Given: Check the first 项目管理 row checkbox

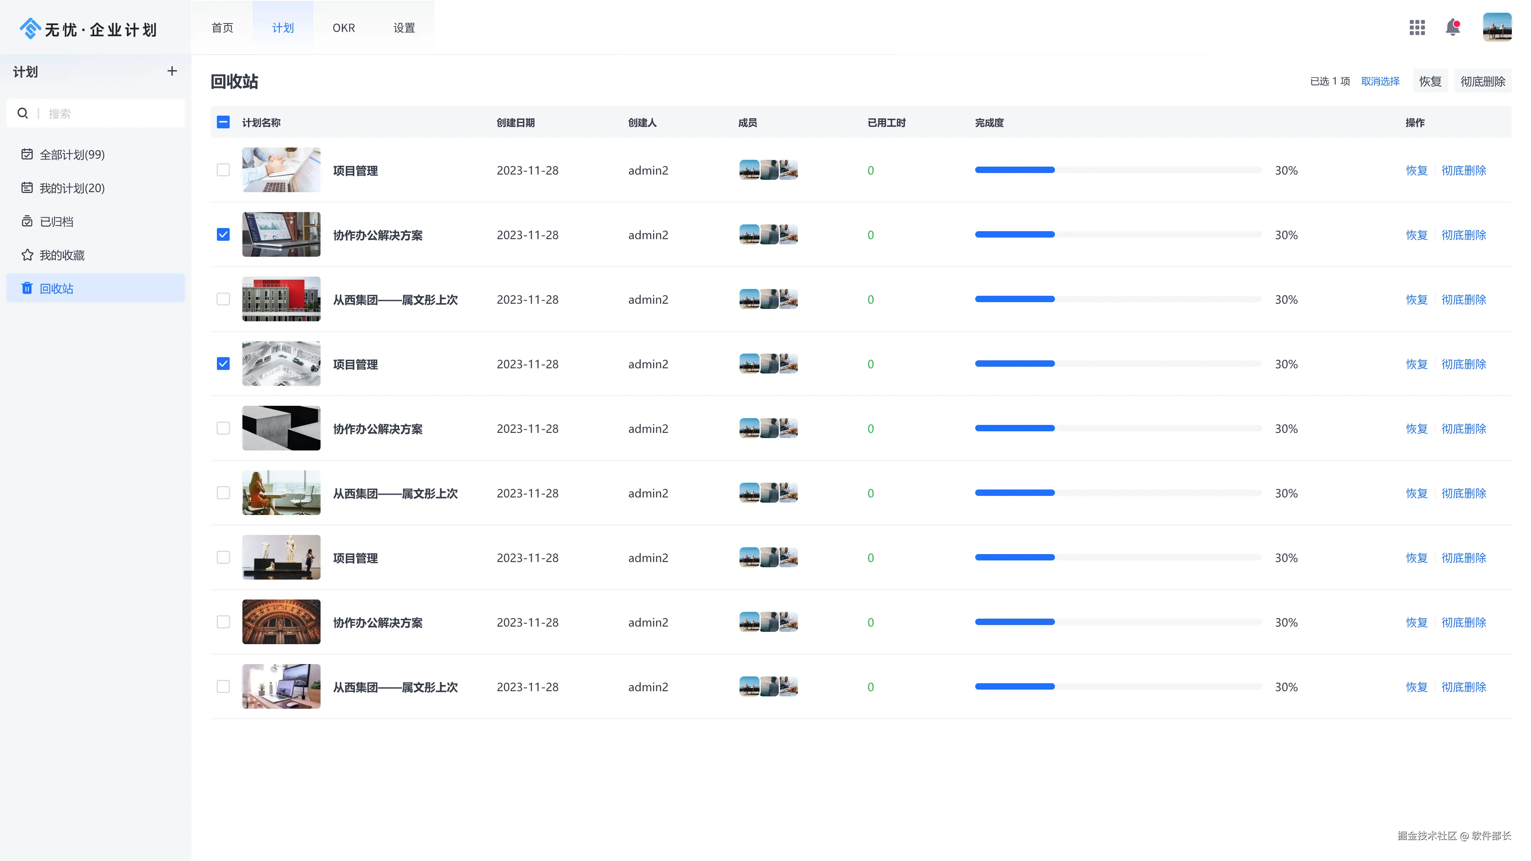Looking at the screenshot, I should (x=223, y=171).
